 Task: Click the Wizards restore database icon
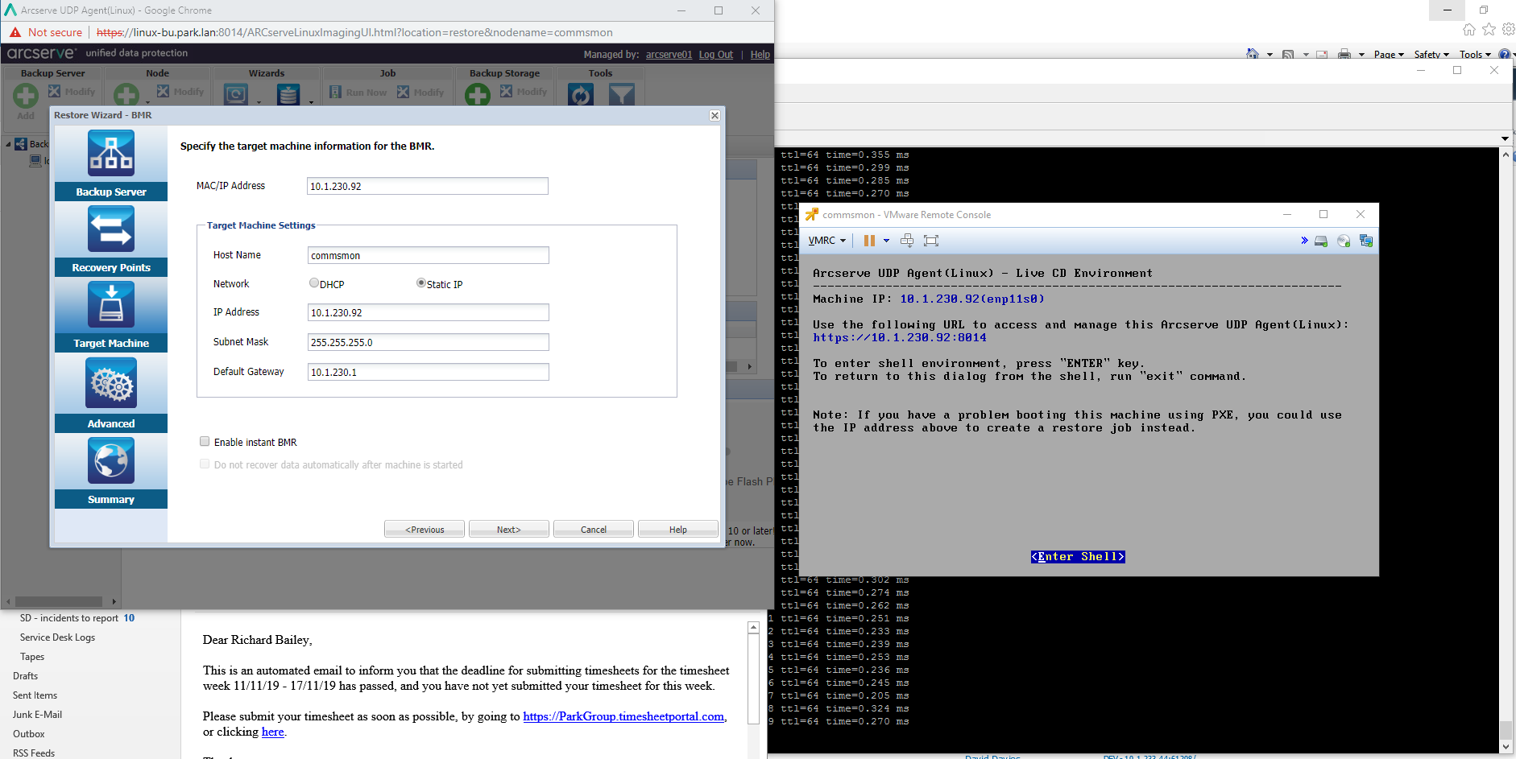(288, 95)
